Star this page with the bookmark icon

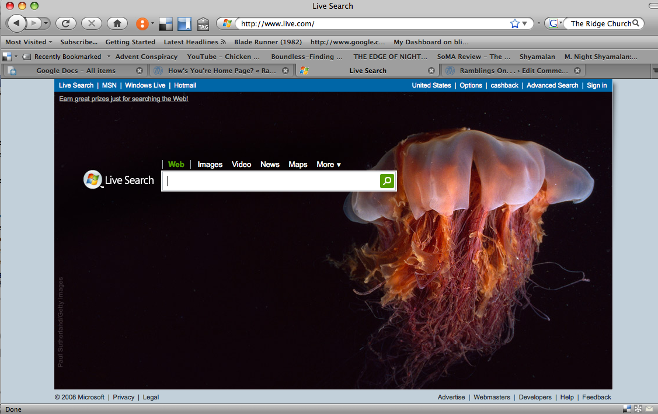(514, 23)
